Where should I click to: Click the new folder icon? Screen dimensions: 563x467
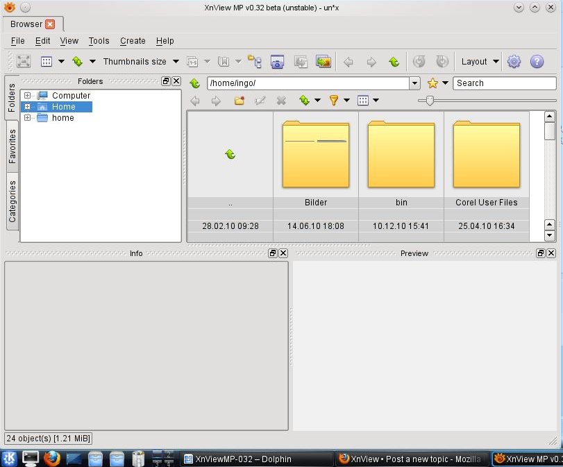click(239, 101)
